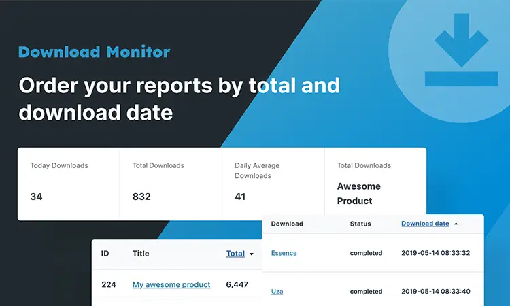The height and width of the screenshot is (306, 510).
Task: Select the Daily Average Downloads card
Action: (x=273, y=184)
